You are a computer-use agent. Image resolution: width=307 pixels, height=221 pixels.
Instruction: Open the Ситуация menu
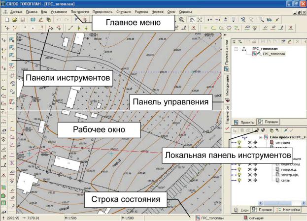(124, 12)
